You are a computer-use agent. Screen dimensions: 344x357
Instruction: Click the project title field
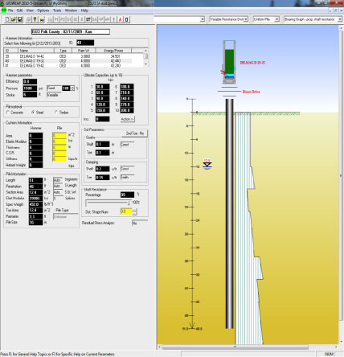point(71,31)
